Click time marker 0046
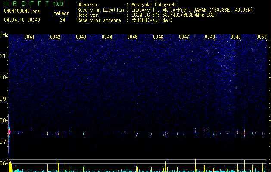271x172 pixels. coord(158,37)
